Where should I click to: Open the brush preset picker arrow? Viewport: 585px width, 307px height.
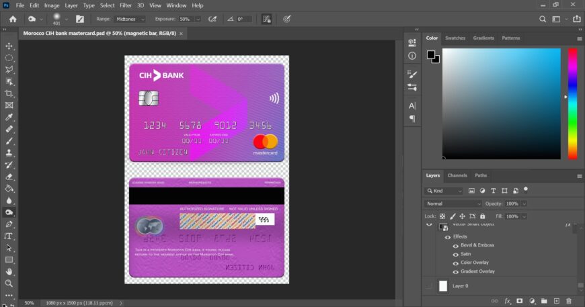(x=67, y=19)
